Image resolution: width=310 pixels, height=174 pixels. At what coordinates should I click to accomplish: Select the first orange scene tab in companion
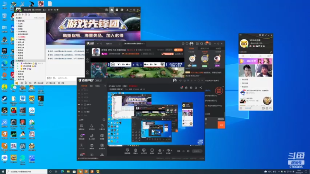tap(84, 86)
